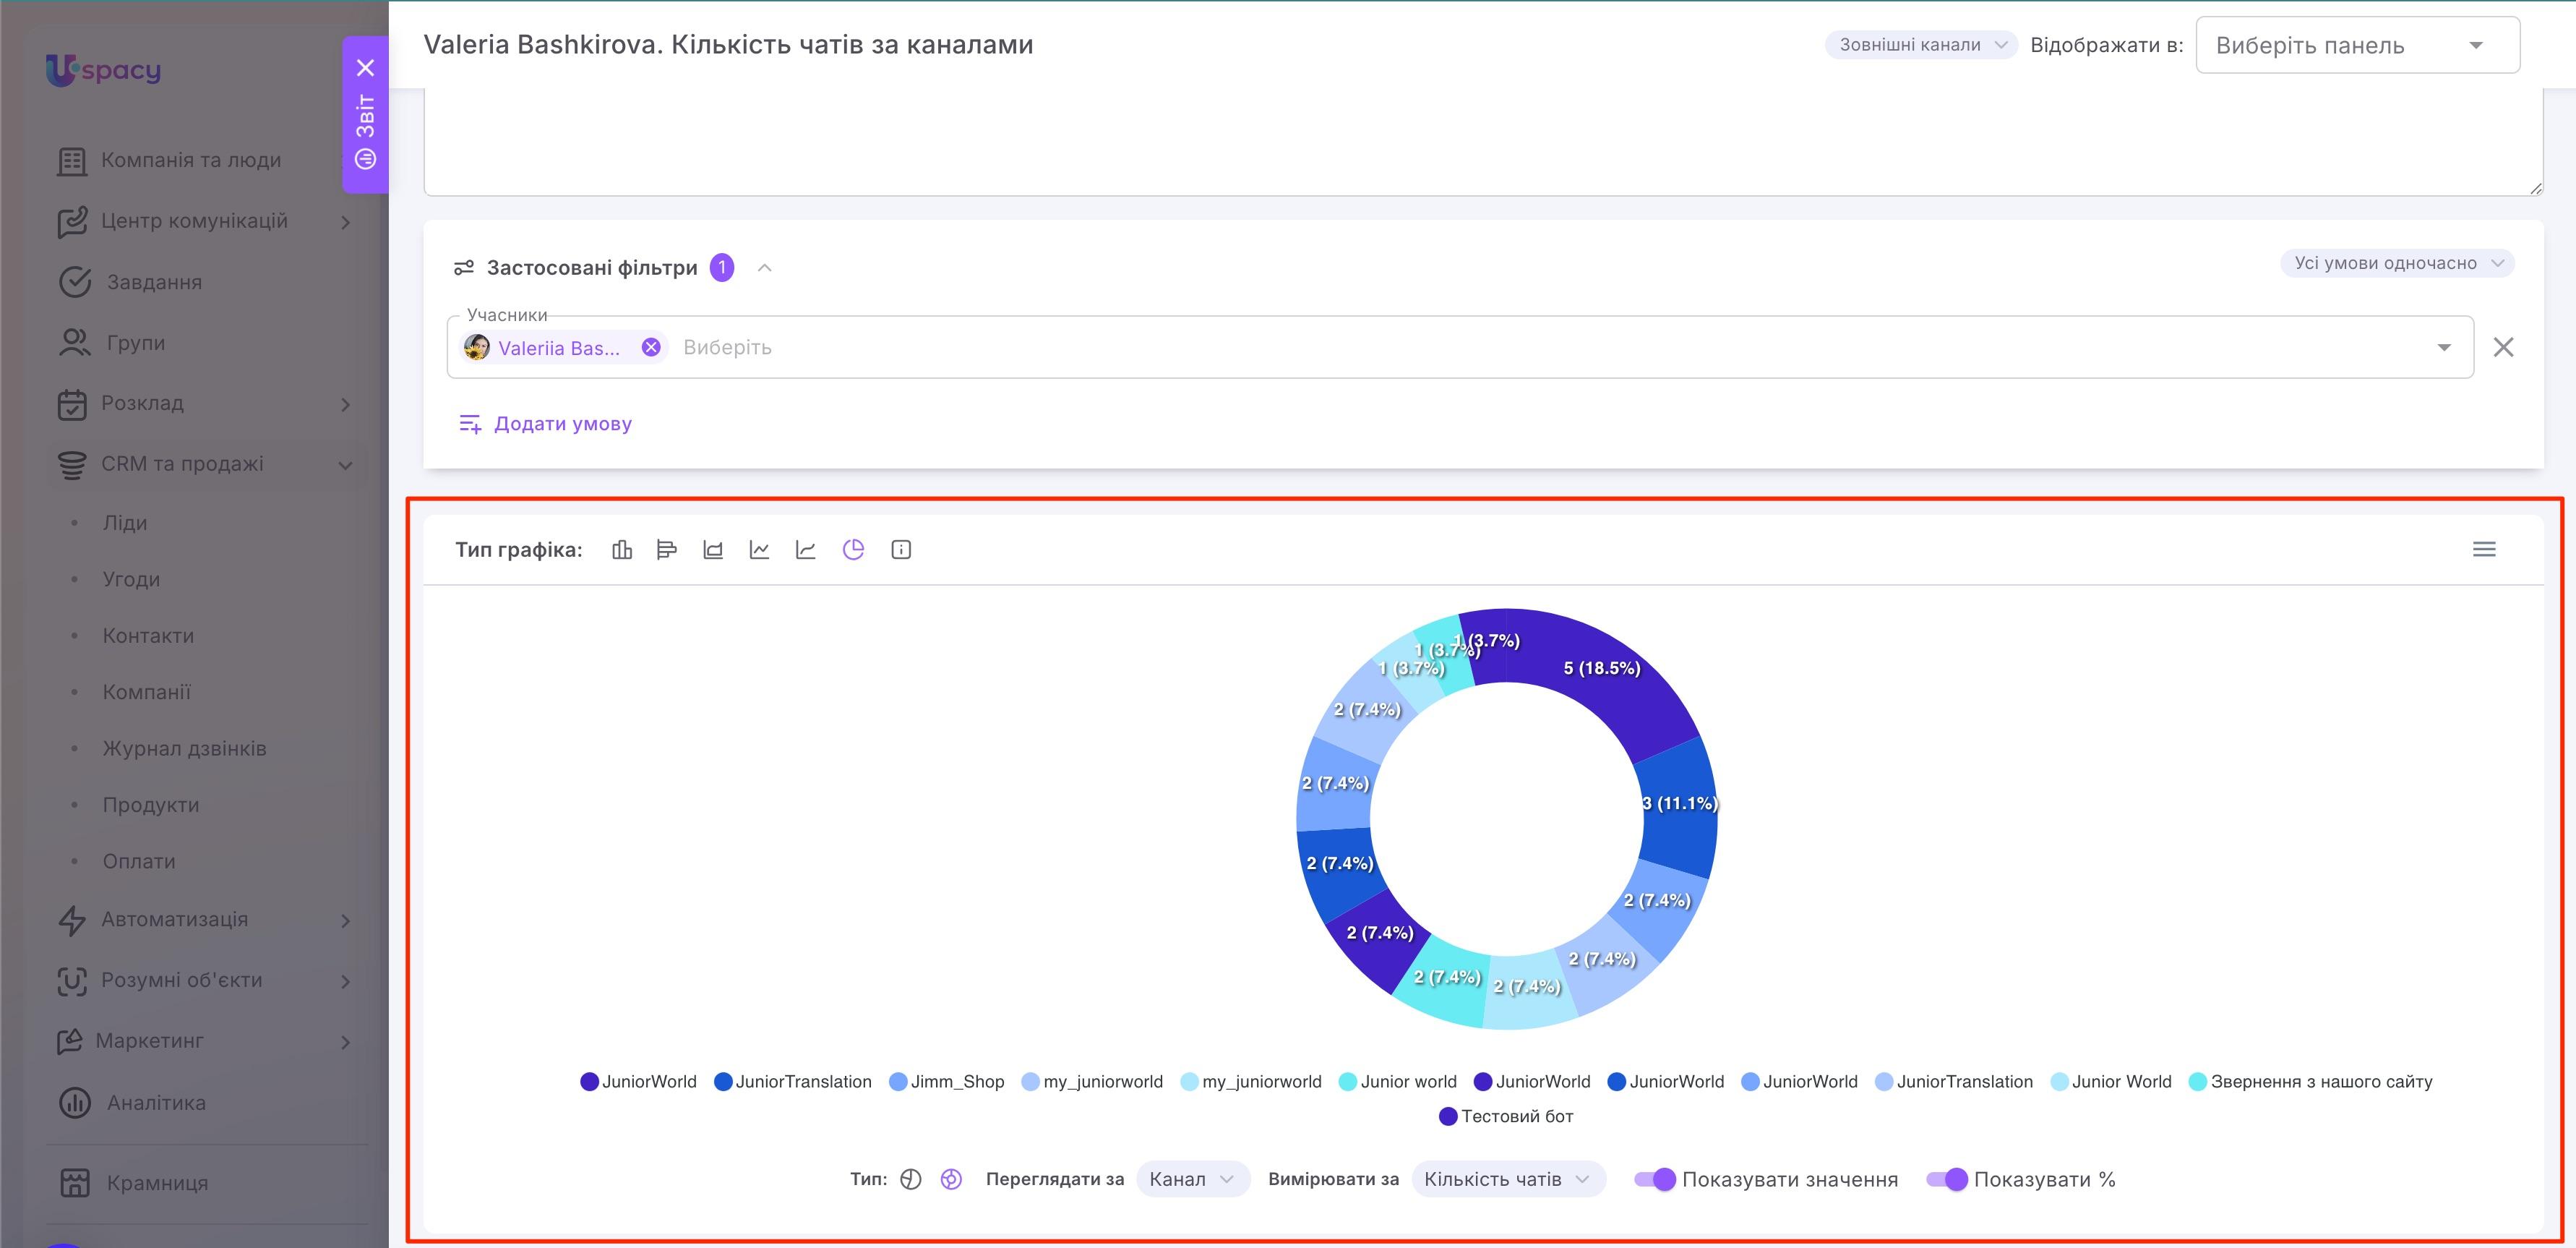Switch to the pie chart type icon

point(853,549)
